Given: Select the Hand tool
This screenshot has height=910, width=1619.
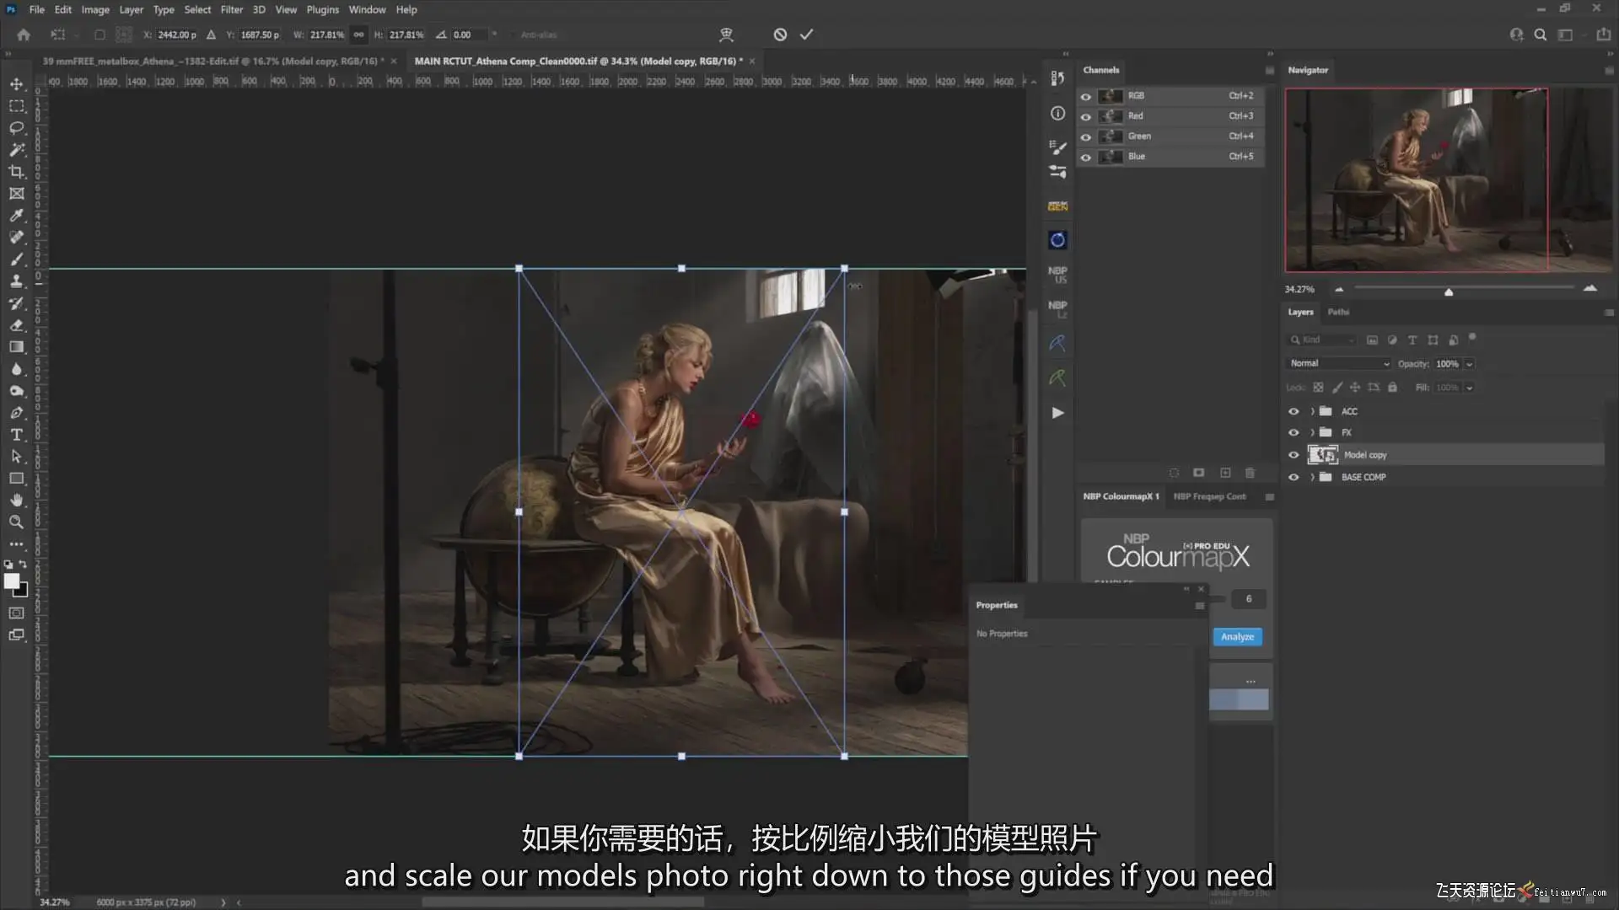Looking at the screenshot, I should tap(16, 500).
